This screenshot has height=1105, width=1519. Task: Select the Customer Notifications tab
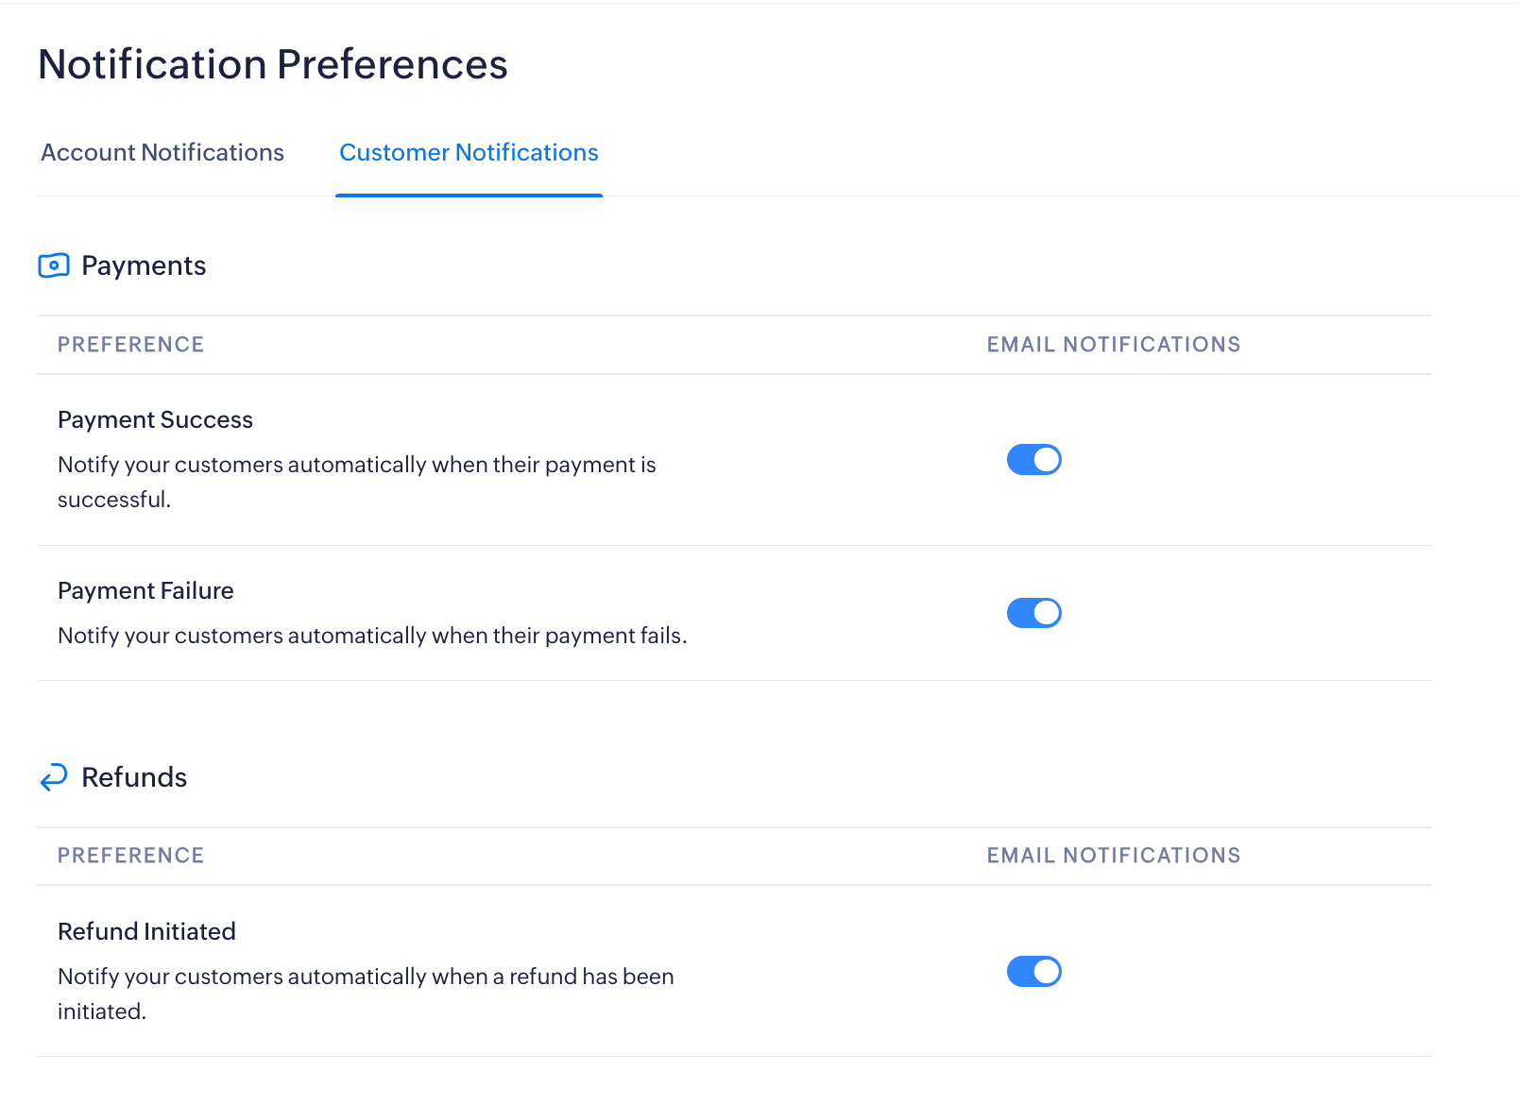(x=469, y=153)
